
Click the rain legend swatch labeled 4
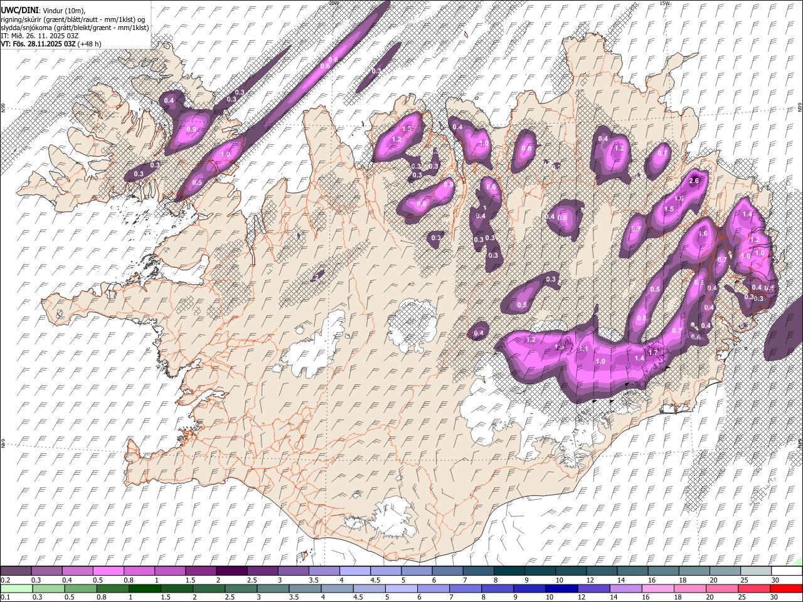point(337,588)
